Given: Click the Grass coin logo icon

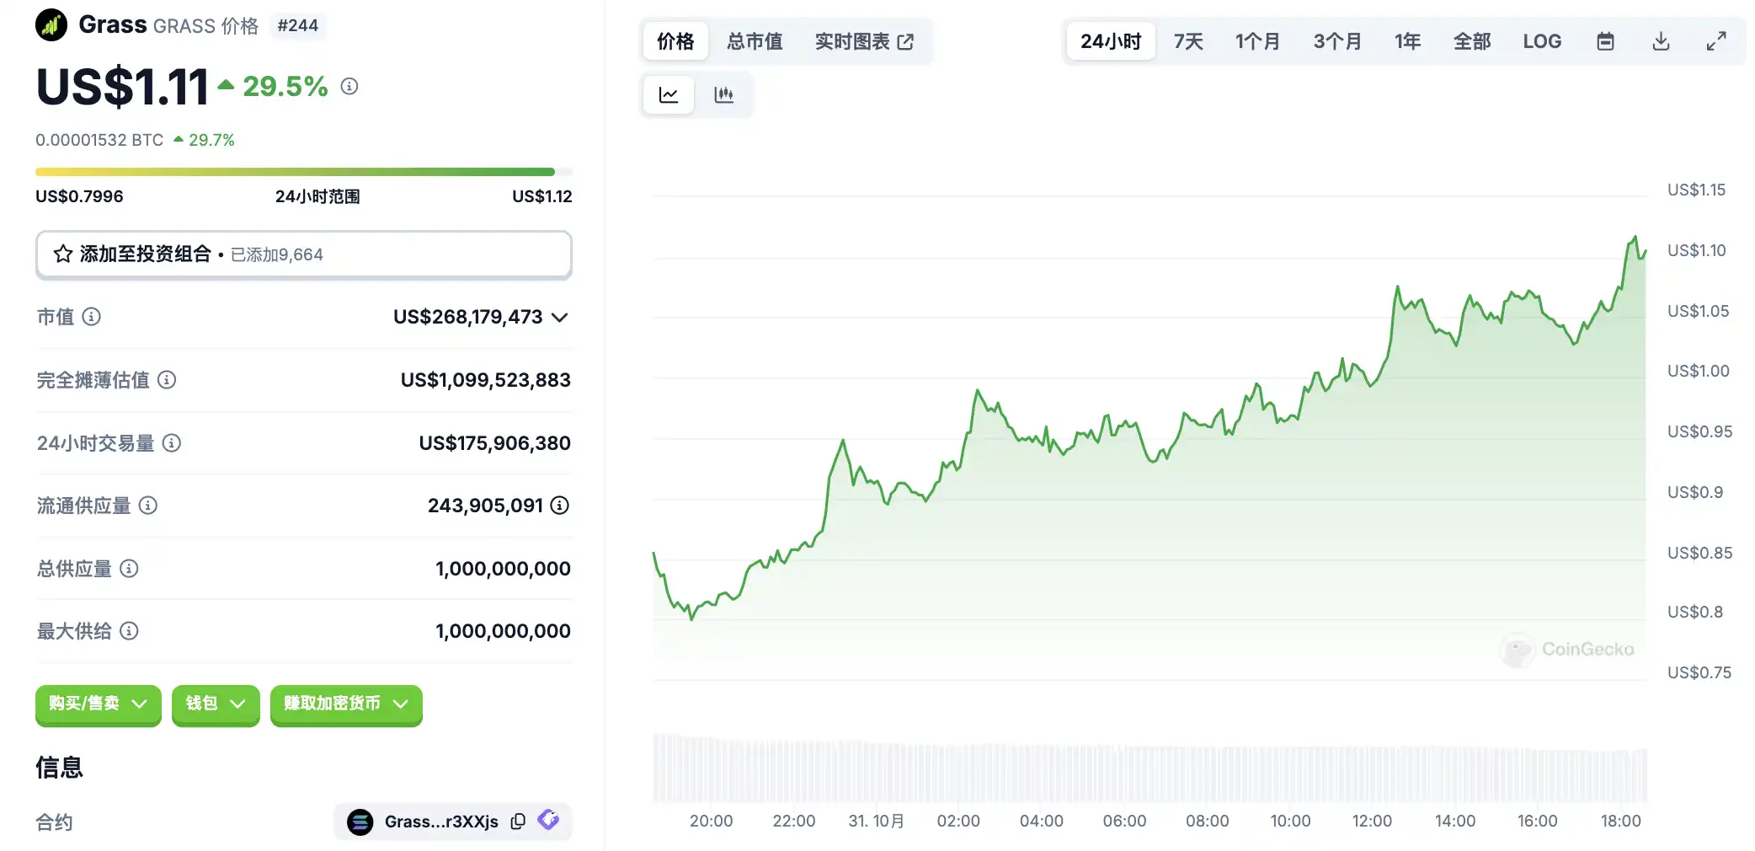Looking at the screenshot, I should (x=51, y=25).
